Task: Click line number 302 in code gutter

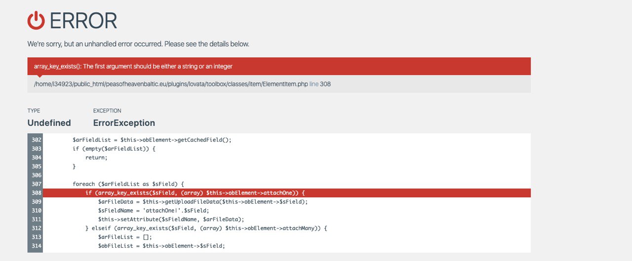Action: pos(36,140)
